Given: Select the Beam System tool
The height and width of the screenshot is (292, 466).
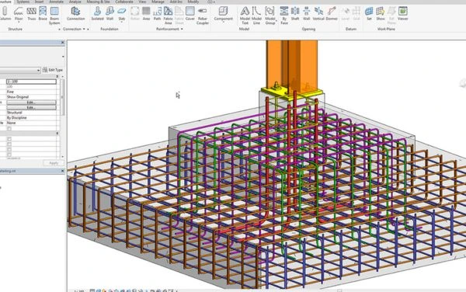Looking at the screenshot, I should tap(54, 16).
